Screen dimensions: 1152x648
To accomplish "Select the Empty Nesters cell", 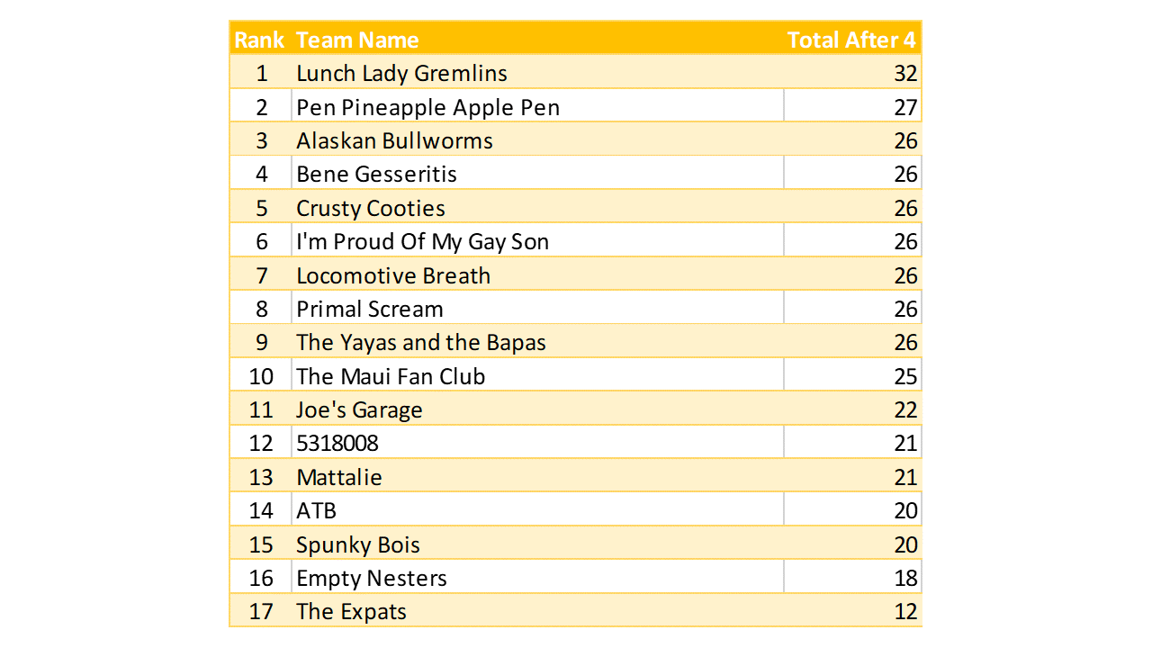I will click(372, 578).
